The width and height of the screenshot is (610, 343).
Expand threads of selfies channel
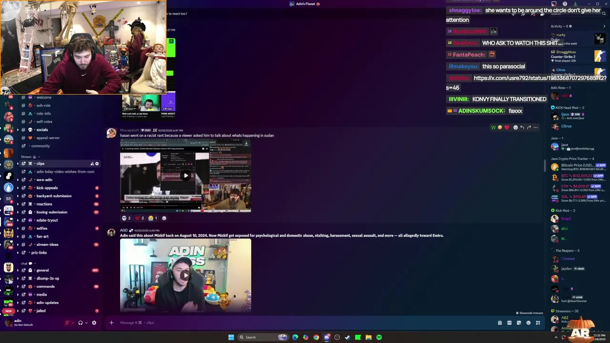(x=18, y=229)
